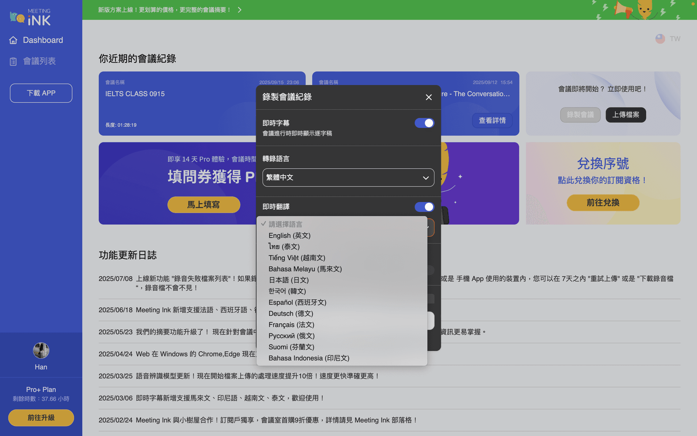The height and width of the screenshot is (436, 697).
Task: Click the 下載 APP button
Action: click(41, 93)
